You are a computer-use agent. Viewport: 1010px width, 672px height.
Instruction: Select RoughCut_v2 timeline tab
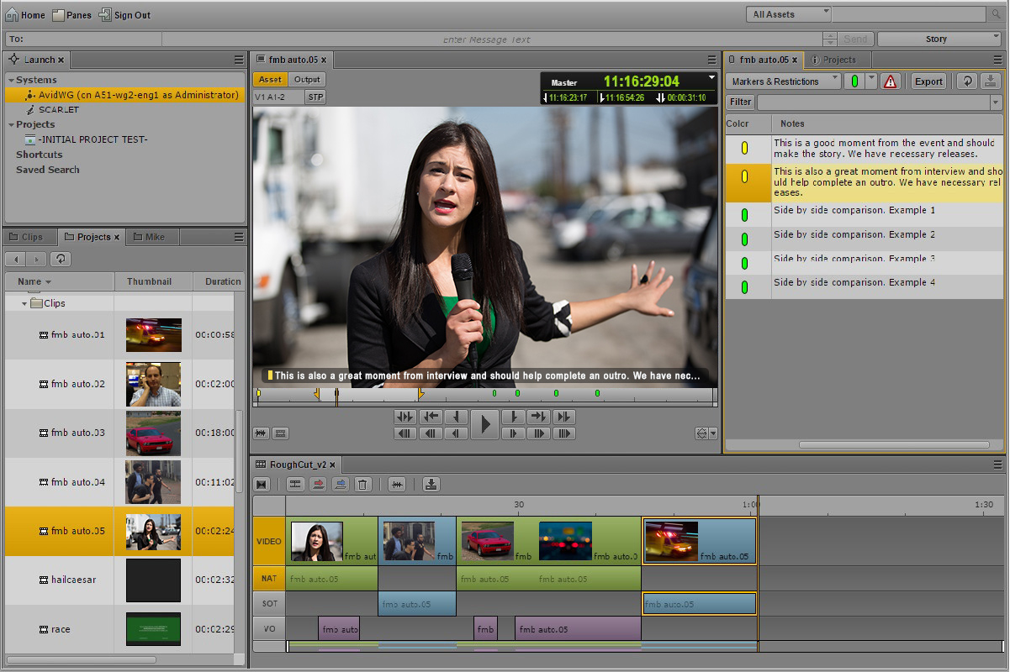point(297,465)
